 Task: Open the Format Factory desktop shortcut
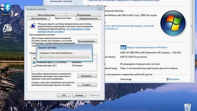[x=7, y=31]
